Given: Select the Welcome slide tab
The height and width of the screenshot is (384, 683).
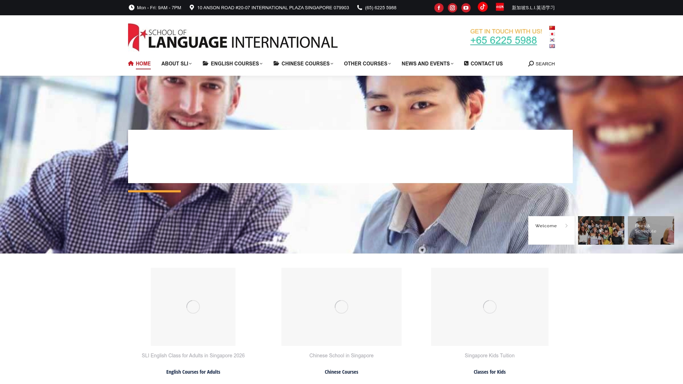Looking at the screenshot, I should (x=551, y=230).
